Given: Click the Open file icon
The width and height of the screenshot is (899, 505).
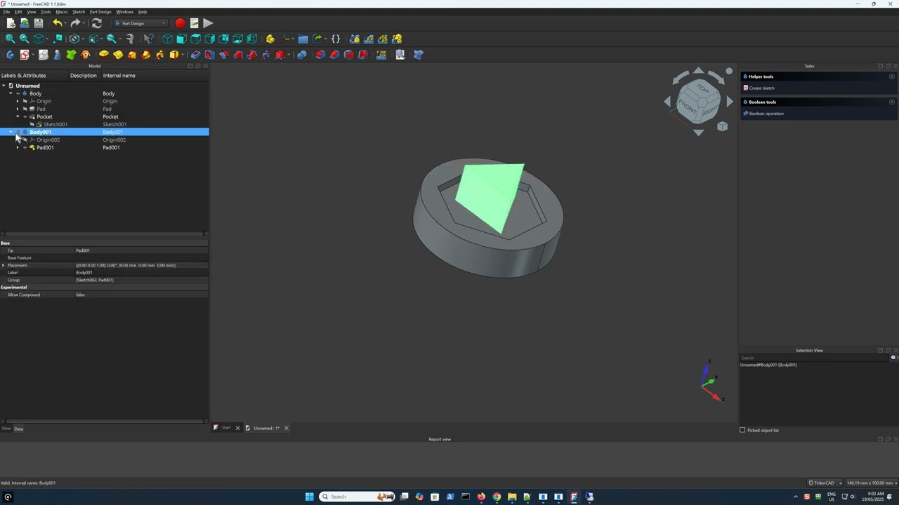Looking at the screenshot, I should 25,23.
